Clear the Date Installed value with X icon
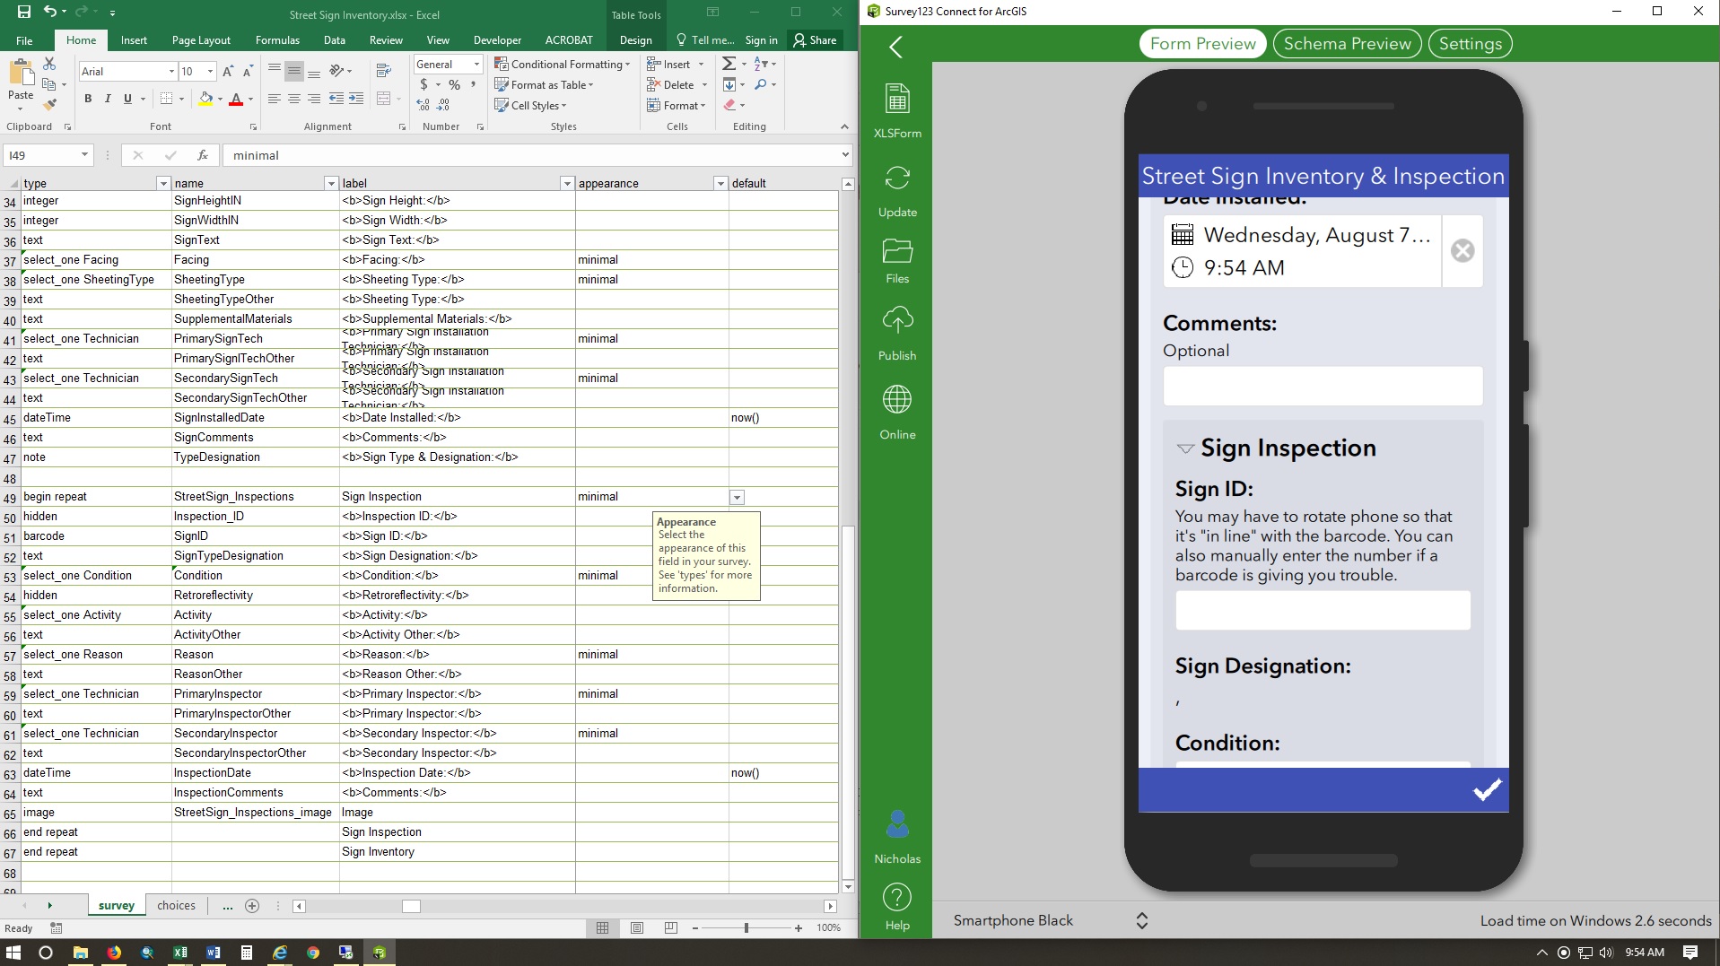Screen dimensions: 1720x966 coord(1462,251)
